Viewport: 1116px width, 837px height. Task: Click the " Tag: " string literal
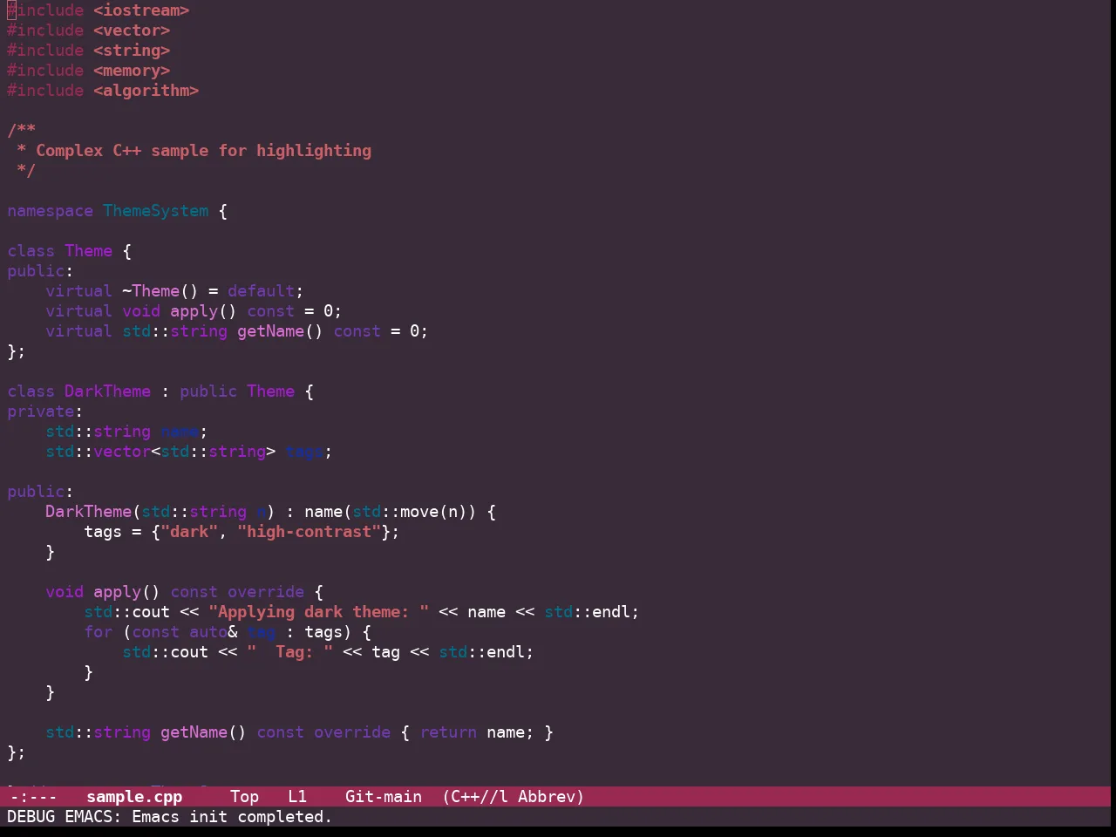(x=289, y=652)
